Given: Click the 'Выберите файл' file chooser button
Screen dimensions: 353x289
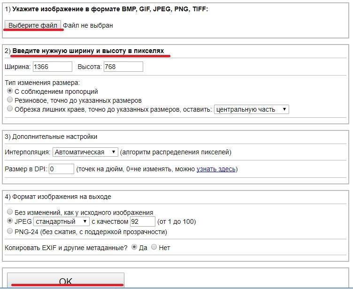Looking at the screenshot, I should tap(33, 25).
